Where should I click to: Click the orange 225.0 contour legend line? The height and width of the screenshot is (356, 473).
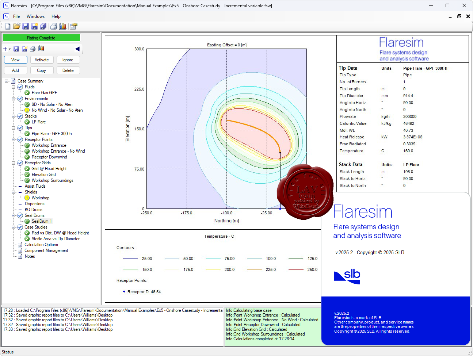click(x=255, y=269)
